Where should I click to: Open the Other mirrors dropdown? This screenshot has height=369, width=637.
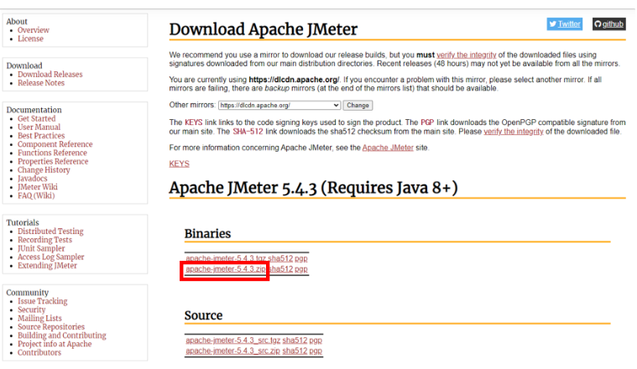(x=279, y=105)
